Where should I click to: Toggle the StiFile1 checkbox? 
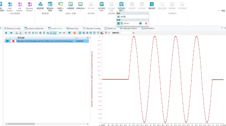pos(119,24)
